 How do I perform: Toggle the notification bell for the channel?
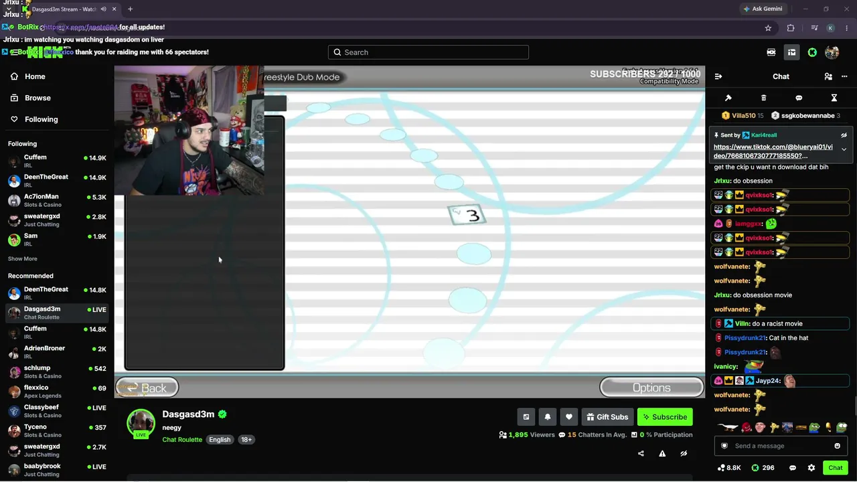[x=548, y=417]
